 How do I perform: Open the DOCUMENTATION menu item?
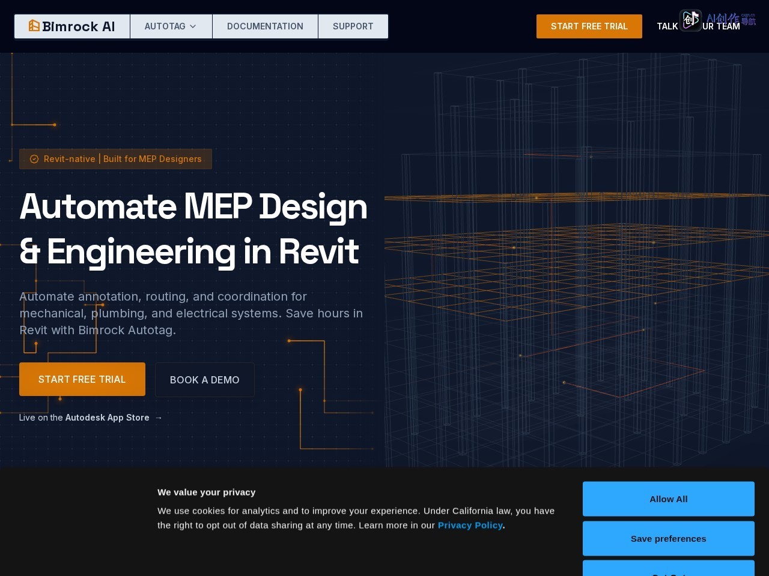pyautogui.click(x=265, y=26)
